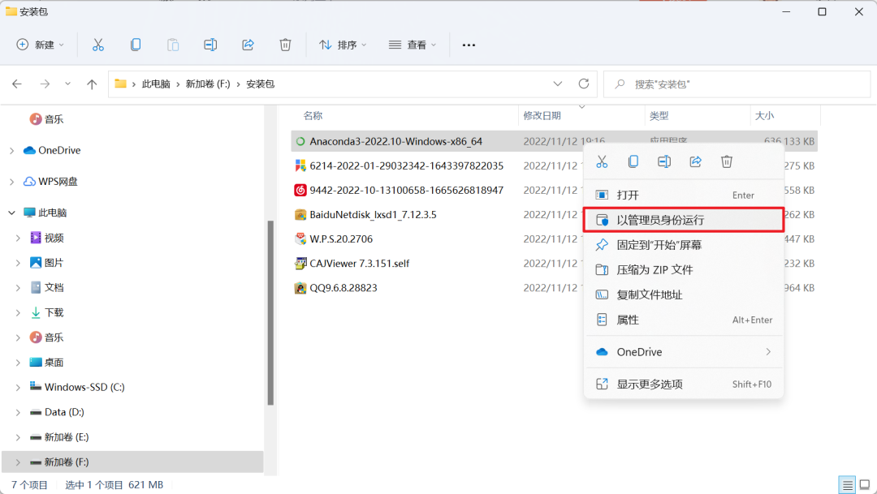Open the OneDrive submenu in context menu
This screenshot has width=877, height=494.
[x=684, y=352]
